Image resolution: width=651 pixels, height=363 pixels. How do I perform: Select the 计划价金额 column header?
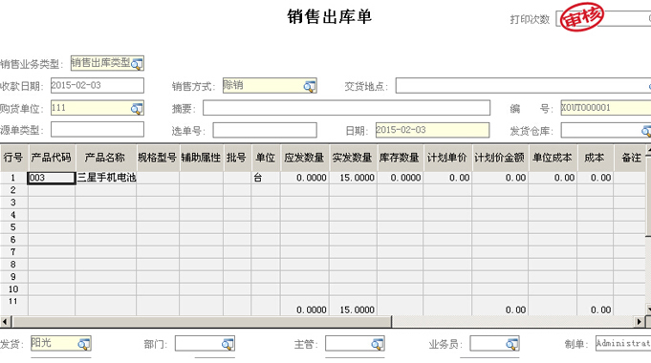(500, 158)
